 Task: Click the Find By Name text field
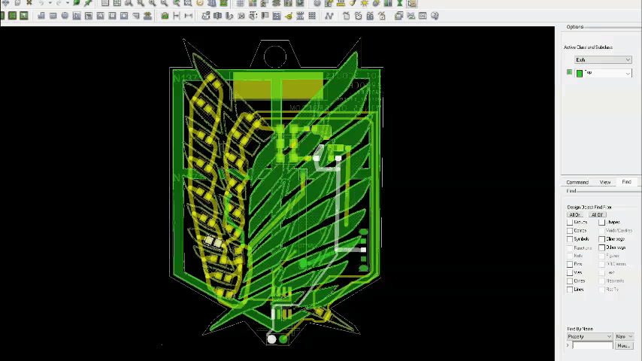point(592,346)
